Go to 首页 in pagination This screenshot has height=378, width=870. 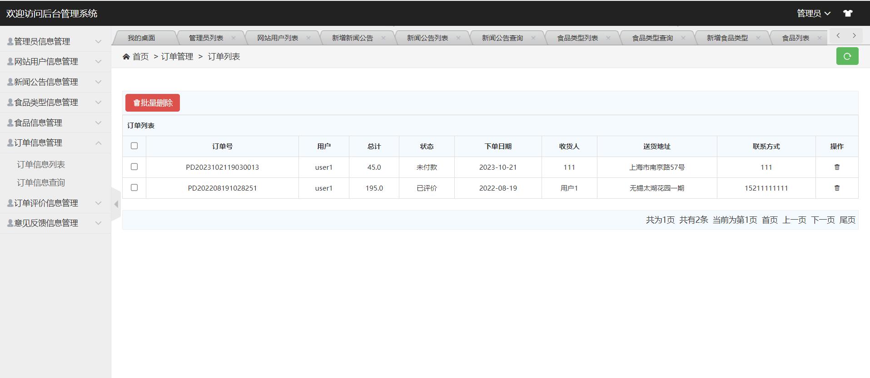[770, 220]
